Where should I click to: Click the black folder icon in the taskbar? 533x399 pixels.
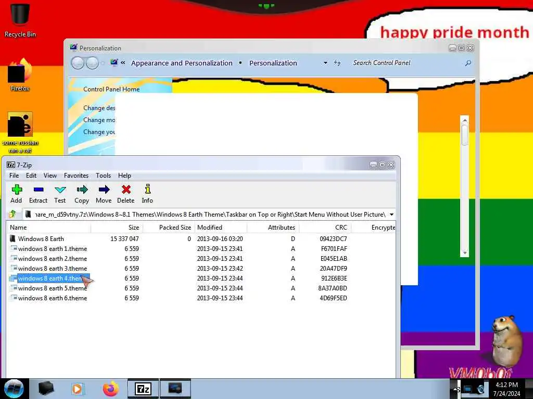(x=46, y=389)
